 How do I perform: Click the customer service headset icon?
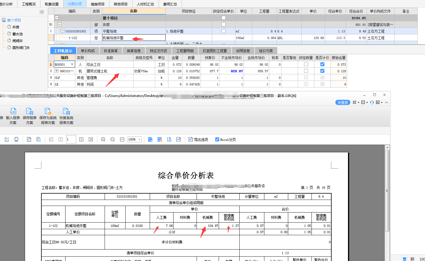[372, 102]
